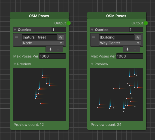The image size is (155, 140).
Task: Collapse Queries foldout in right OSM Poses node
Action: point(92,30)
